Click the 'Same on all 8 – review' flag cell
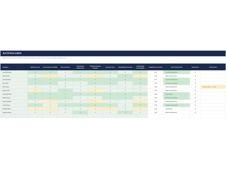 213,87
